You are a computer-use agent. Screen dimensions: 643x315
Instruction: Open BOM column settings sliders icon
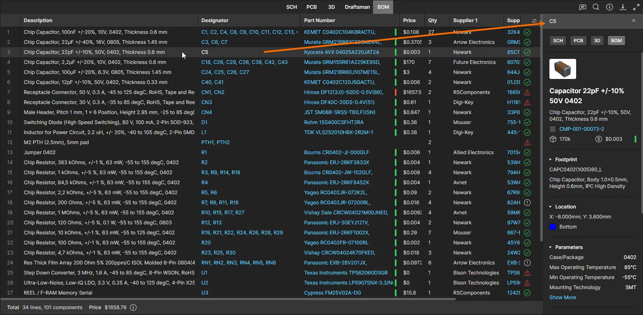pyautogui.click(x=534, y=21)
